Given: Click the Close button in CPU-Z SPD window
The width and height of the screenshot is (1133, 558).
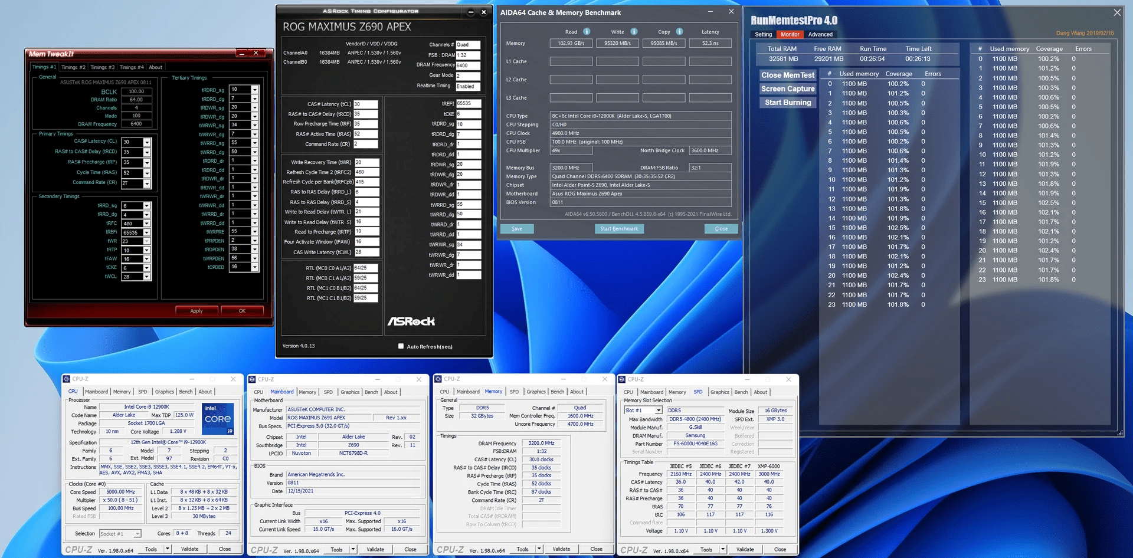Looking at the screenshot, I should point(780,550).
